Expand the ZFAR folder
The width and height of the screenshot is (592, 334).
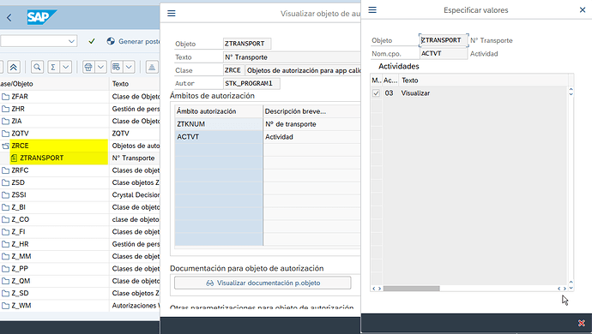pyautogui.click(x=5, y=97)
